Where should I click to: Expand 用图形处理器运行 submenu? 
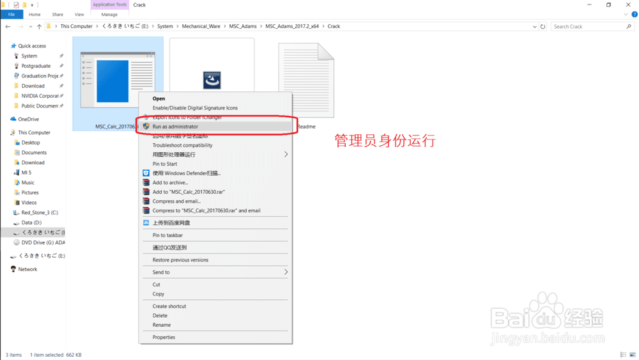215,155
